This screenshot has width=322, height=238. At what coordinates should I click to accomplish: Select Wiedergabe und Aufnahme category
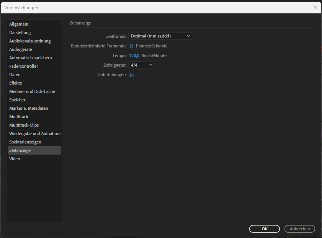(35, 133)
